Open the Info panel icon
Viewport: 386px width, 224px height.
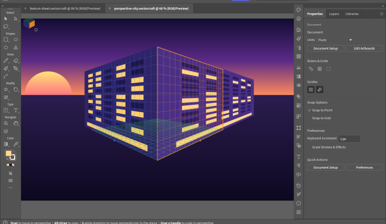coord(299,204)
